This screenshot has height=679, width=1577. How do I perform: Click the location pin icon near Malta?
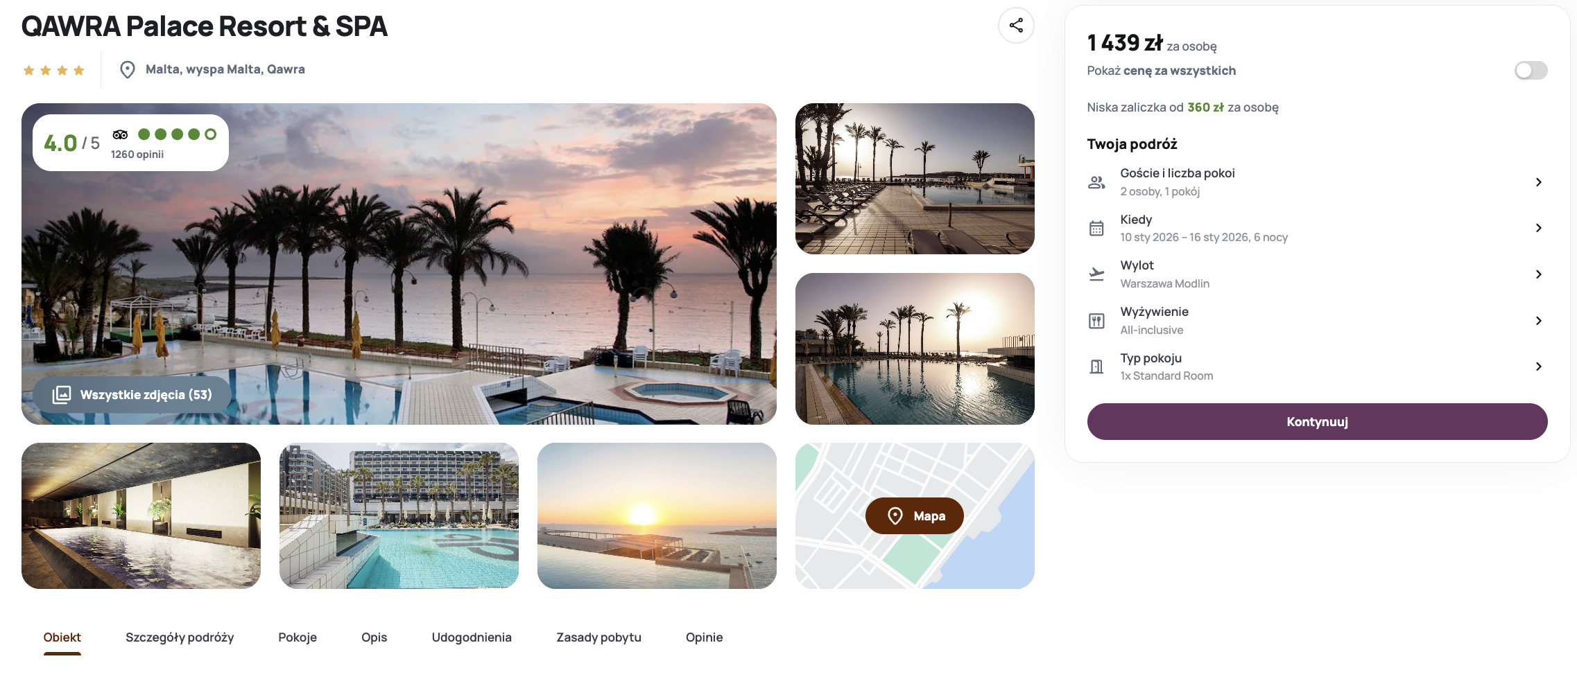pyautogui.click(x=127, y=70)
